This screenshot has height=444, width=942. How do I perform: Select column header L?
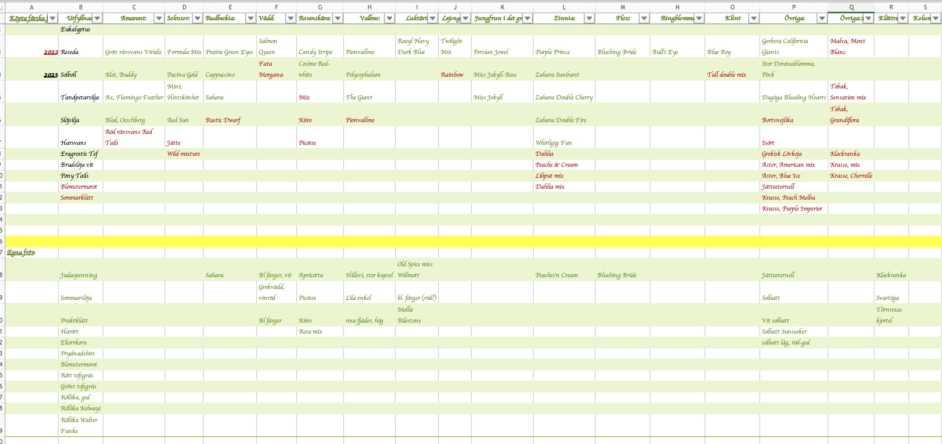tap(564, 7)
